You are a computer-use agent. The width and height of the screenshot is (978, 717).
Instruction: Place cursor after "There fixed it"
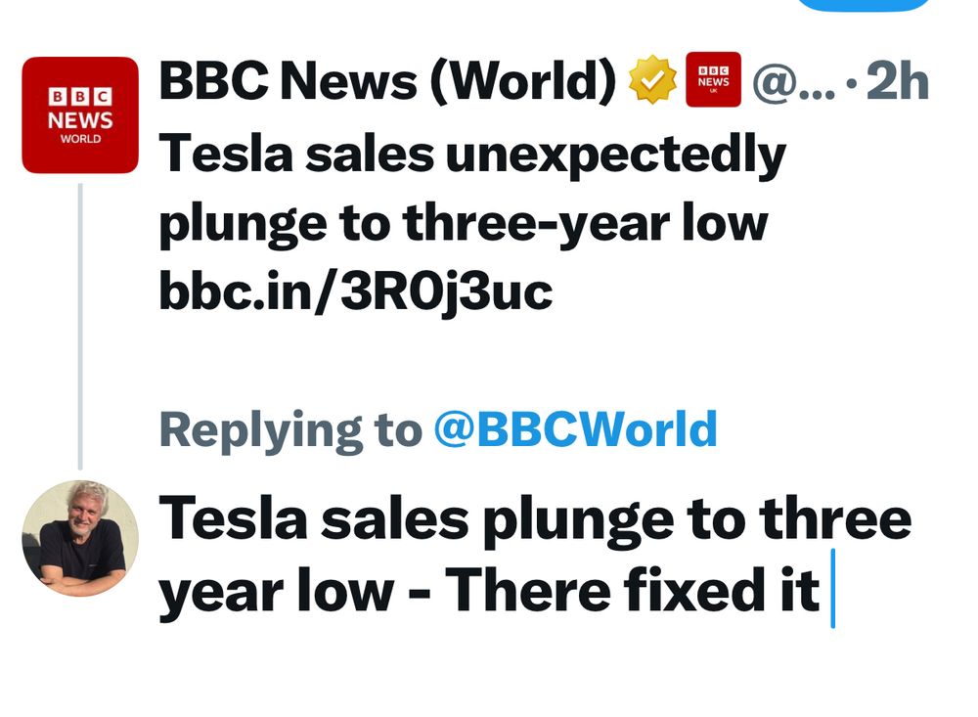tap(832, 589)
